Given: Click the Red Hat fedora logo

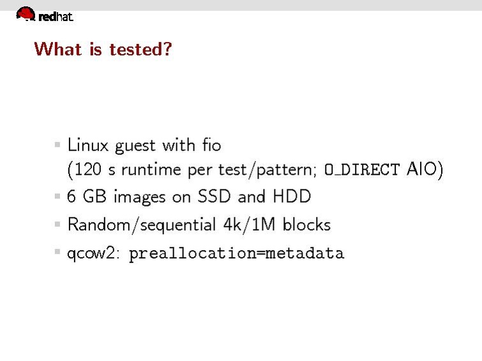Looking at the screenshot, I should pyautogui.click(x=26, y=14).
